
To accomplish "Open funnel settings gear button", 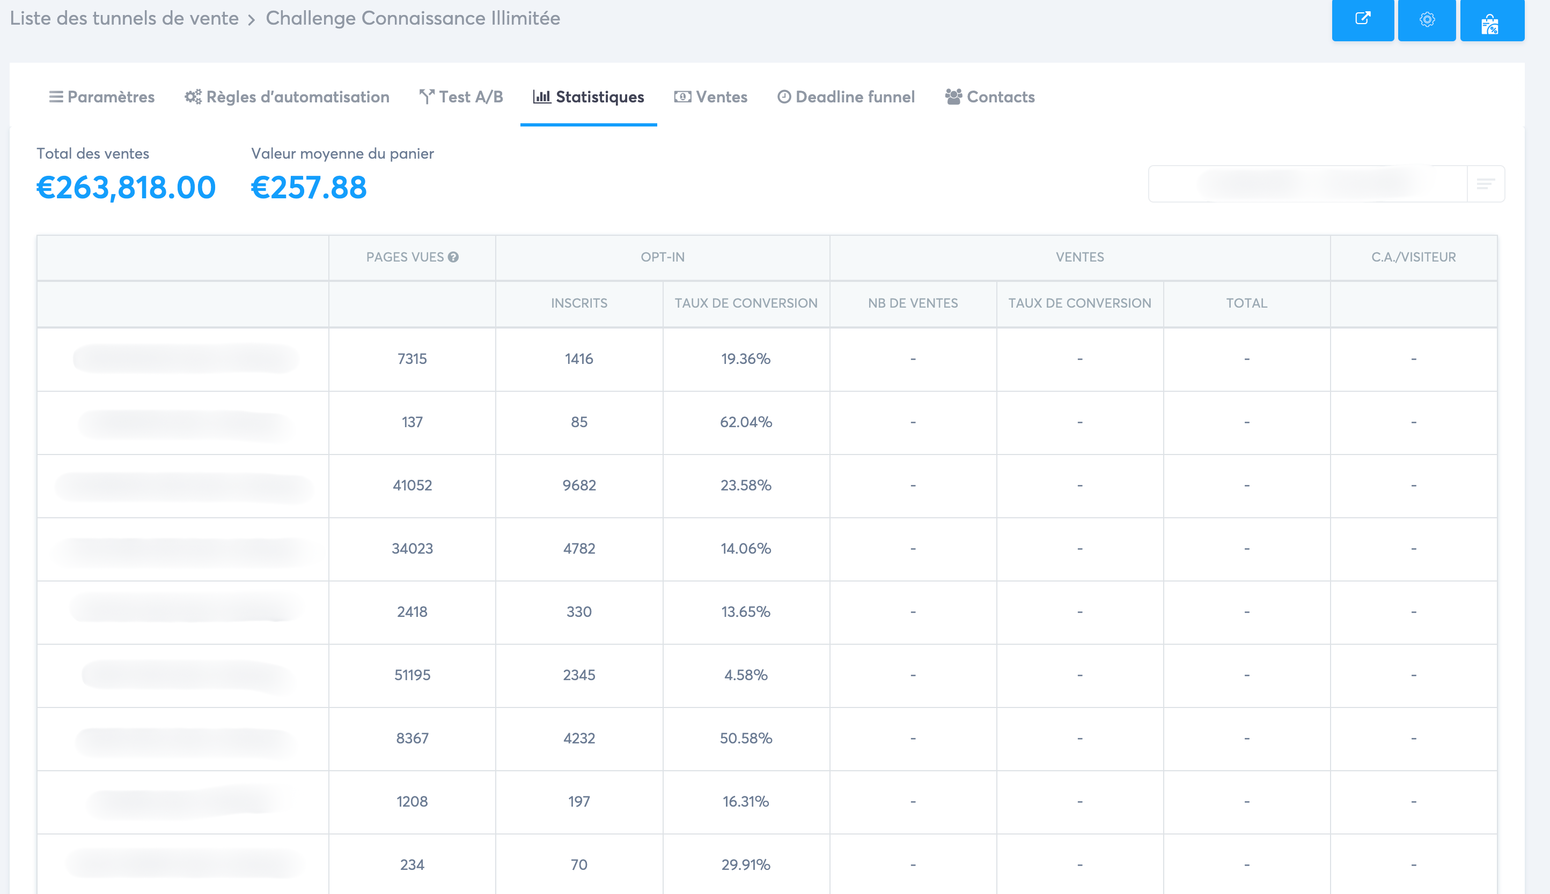I will (x=1427, y=19).
